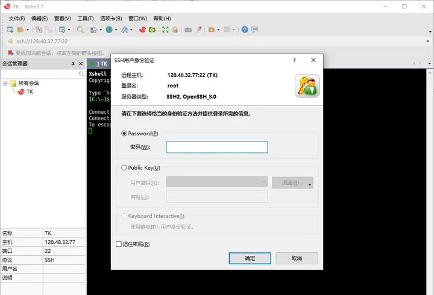Close the SSH authentication dialog
This screenshot has height=295, width=434.
click(313, 60)
